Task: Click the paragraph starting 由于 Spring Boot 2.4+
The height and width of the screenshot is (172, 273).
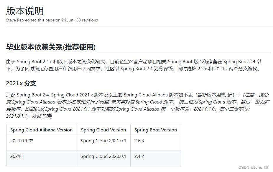Action: click(134, 65)
